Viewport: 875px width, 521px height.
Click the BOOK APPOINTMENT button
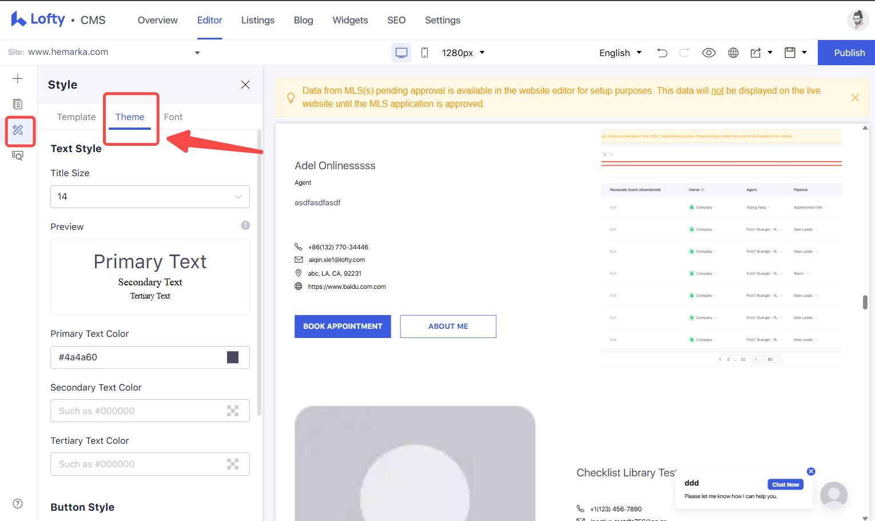tap(343, 327)
